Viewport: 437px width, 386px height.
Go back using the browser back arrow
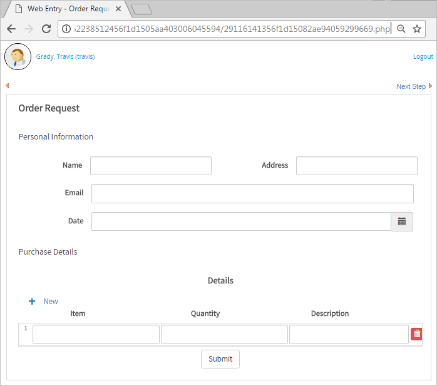[x=11, y=29]
